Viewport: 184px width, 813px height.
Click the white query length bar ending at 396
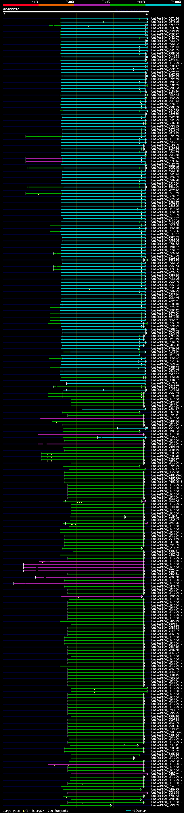(x=76, y=12)
